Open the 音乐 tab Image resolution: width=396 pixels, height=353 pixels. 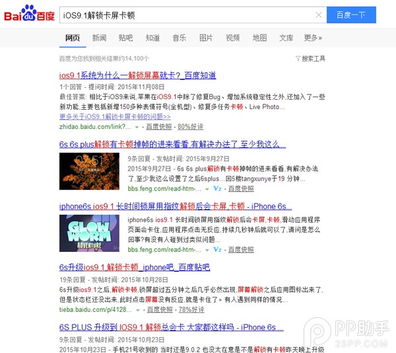pos(180,38)
